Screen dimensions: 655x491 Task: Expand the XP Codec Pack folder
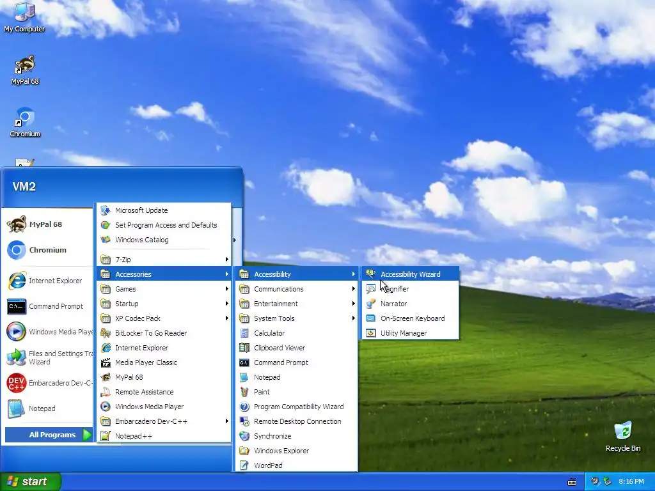164,318
